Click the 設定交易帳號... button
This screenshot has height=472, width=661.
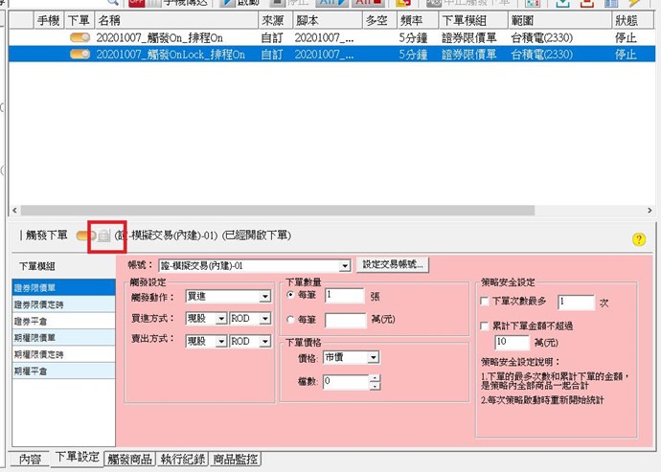394,264
